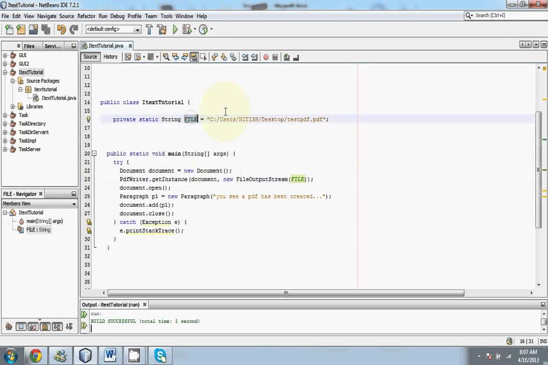Viewport: 548px width, 365px height.
Task: Click the Save All icon
Action: (46, 30)
